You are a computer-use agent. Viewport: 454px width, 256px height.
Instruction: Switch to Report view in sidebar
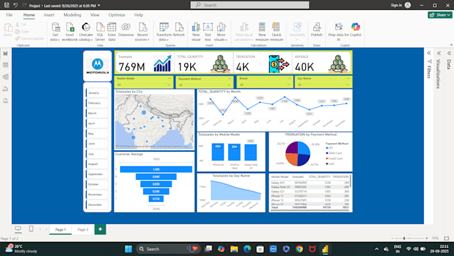pos(5,53)
